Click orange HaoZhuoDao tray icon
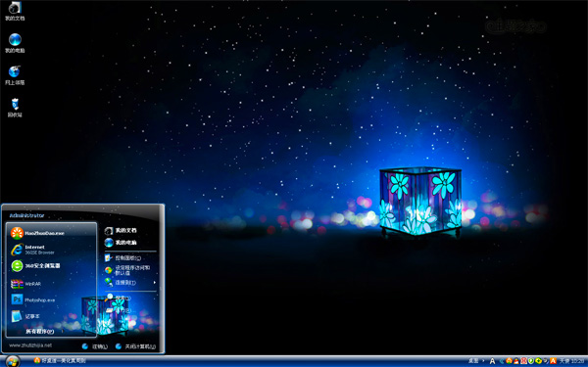Screen dimensions: 588x367 coord(509,361)
